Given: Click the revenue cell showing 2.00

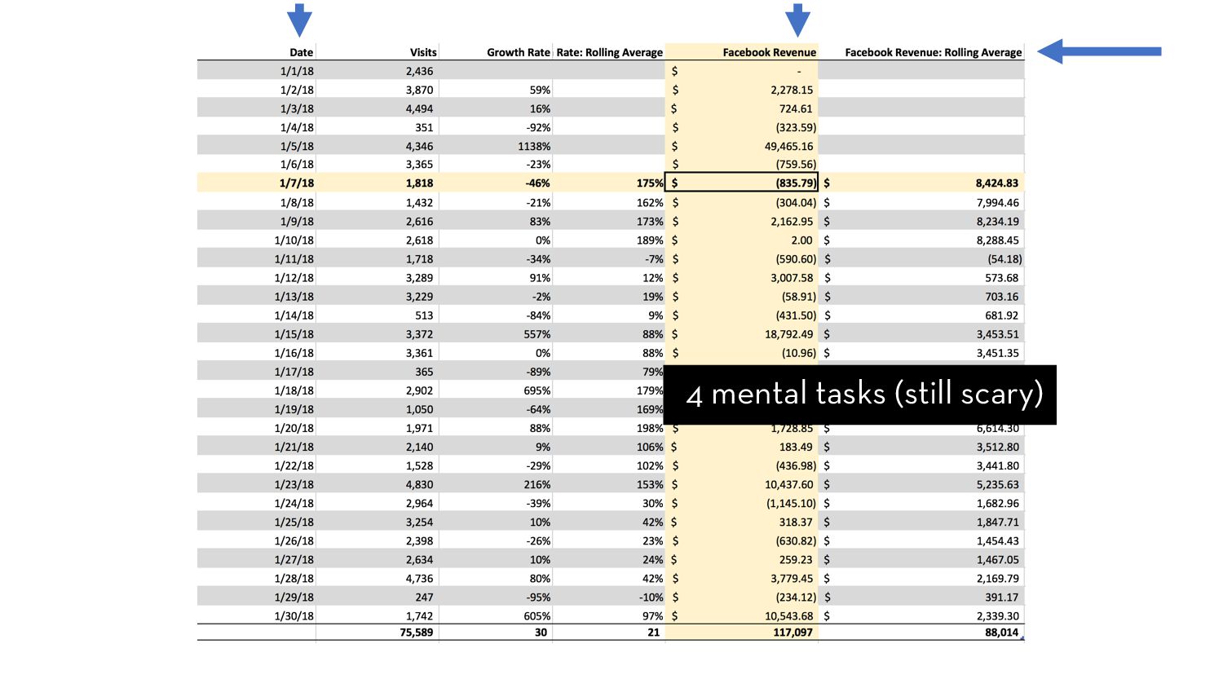Looking at the screenshot, I should (801, 240).
